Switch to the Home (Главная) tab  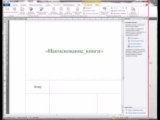(15, 5)
